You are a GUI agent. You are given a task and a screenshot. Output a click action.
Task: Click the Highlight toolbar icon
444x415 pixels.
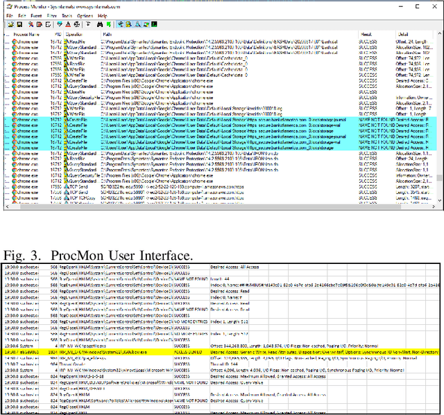[69, 24]
